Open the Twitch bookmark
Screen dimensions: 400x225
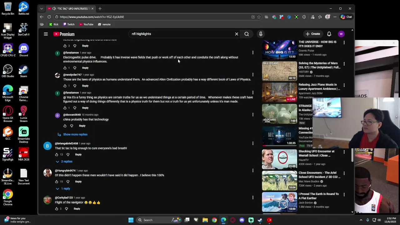click(69, 24)
